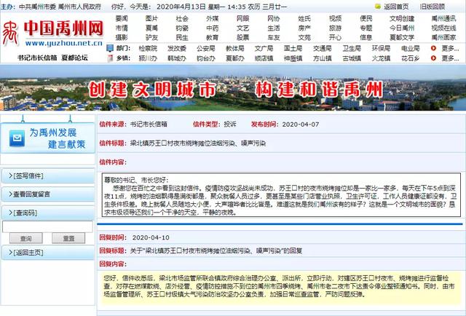Image resolution: width=466 pixels, height=316 pixels.
Task: Click the 重置 button
Action: pyautogui.click(x=68, y=238)
